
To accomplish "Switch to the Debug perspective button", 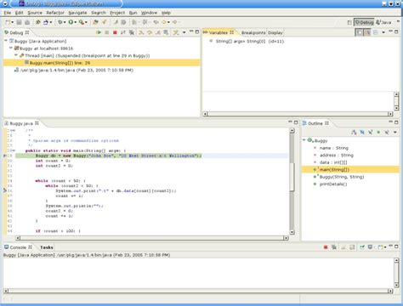I will (x=364, y=22).
